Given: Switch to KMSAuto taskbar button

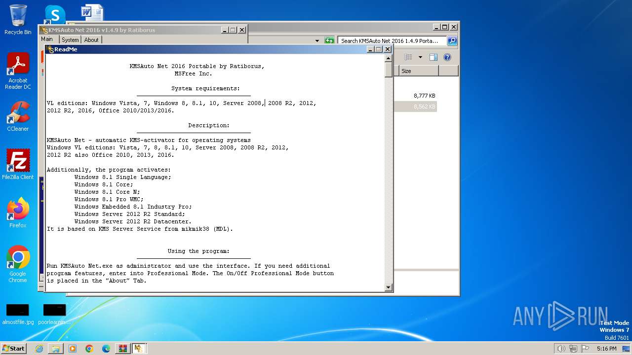Looking at the screenshot, I should pyautogui.click(x=139, y=349).
